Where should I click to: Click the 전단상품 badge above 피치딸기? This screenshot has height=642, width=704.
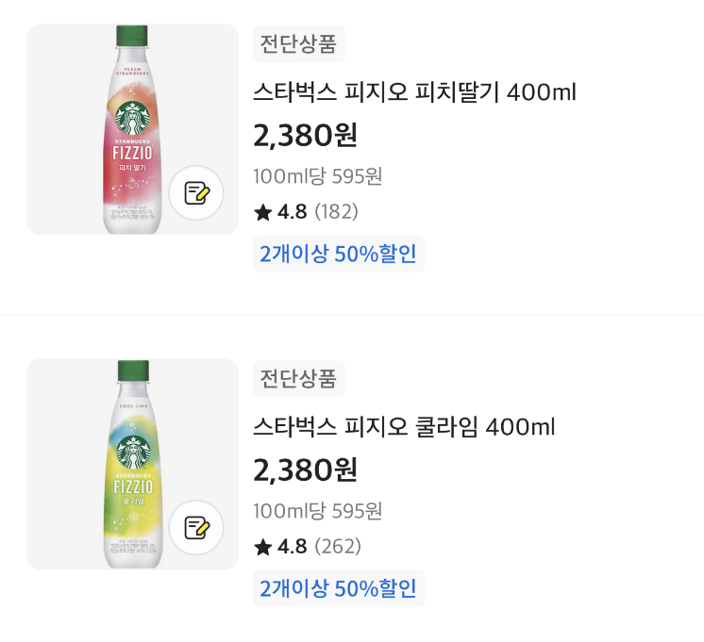coord(298,43)
